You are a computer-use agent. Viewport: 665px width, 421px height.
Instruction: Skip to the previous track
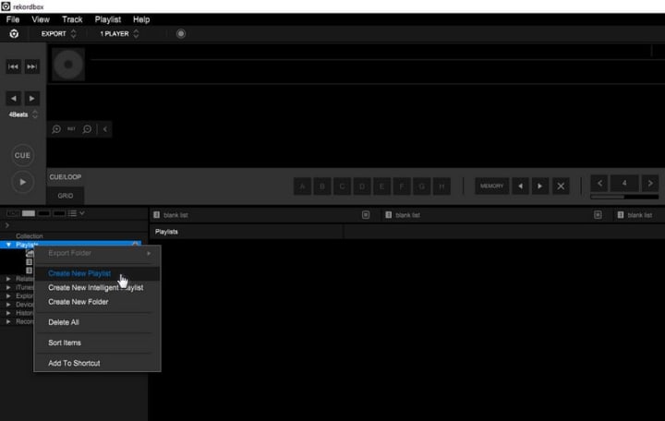coord(13,66)
